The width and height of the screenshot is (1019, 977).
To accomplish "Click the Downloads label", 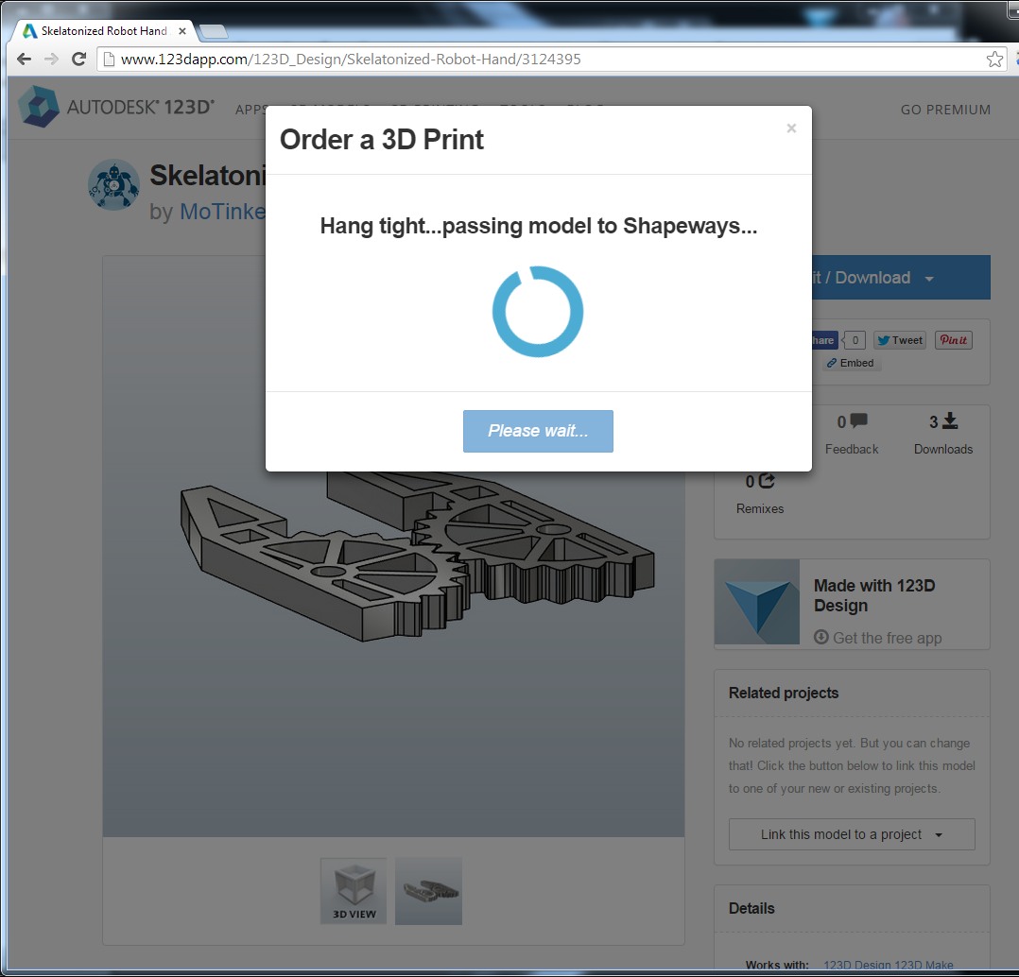I will coord(943,449).
